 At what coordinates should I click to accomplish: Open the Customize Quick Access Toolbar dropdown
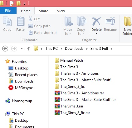pyautogui.click(x=24, y=4)
